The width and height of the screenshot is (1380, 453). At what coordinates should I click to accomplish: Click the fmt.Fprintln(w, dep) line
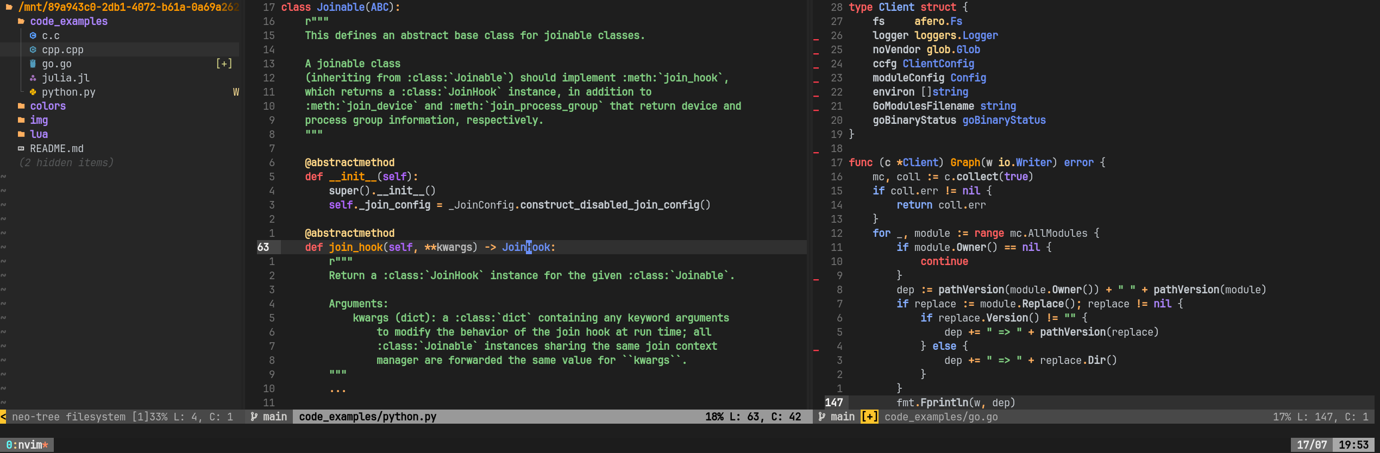956,402
